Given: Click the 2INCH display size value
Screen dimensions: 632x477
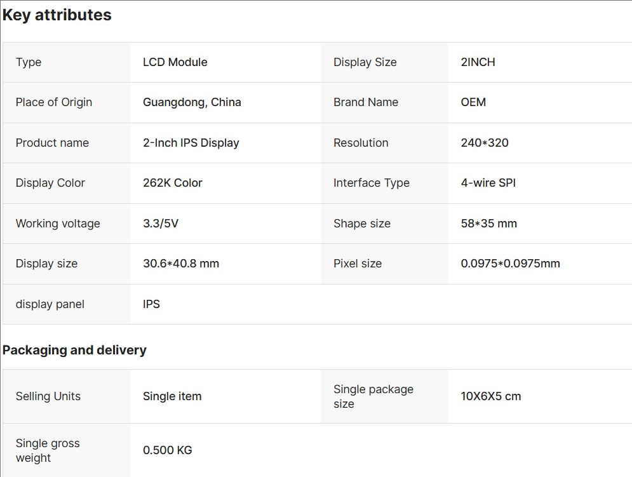Looking at the screenshot, I should 478,62.
